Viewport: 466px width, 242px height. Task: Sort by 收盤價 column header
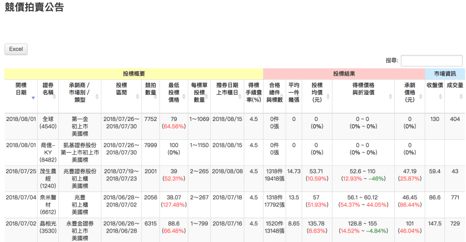click(434, 85)
